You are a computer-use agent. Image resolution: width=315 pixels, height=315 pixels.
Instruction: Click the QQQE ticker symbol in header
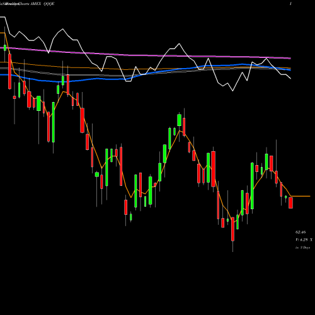pyautogui.click(x=49, y=4)
